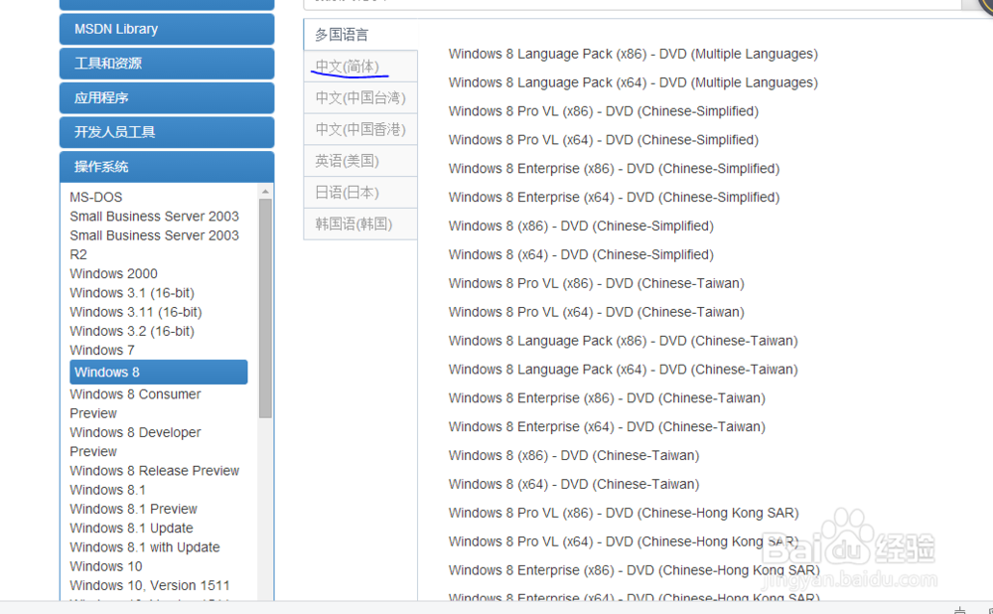Open Windows 8 Pro VL (x64) Chinese-Taiwan
The height and width of the screenshot is (614, 993).
[x=596, y=312]
